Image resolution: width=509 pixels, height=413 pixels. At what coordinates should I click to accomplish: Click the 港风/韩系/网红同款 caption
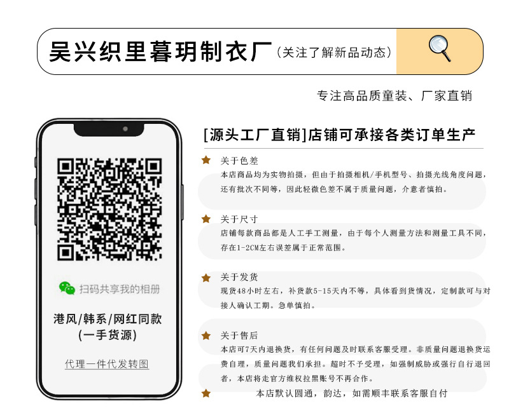tap(108, 319)
